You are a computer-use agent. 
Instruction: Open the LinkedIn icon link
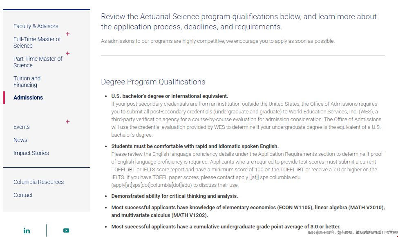coord(27,230)
